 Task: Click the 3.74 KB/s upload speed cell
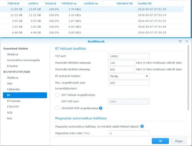coord(75,9)
